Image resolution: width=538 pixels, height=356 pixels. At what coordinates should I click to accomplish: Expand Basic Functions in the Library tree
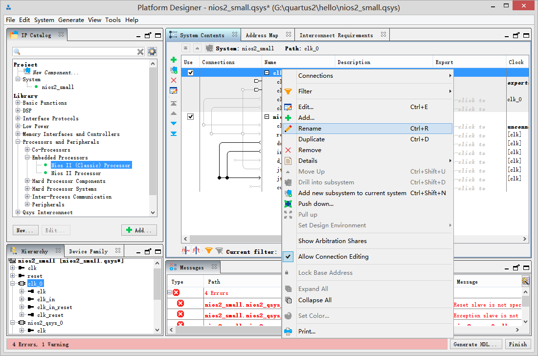pyautogui.click(x=18, y=103)
